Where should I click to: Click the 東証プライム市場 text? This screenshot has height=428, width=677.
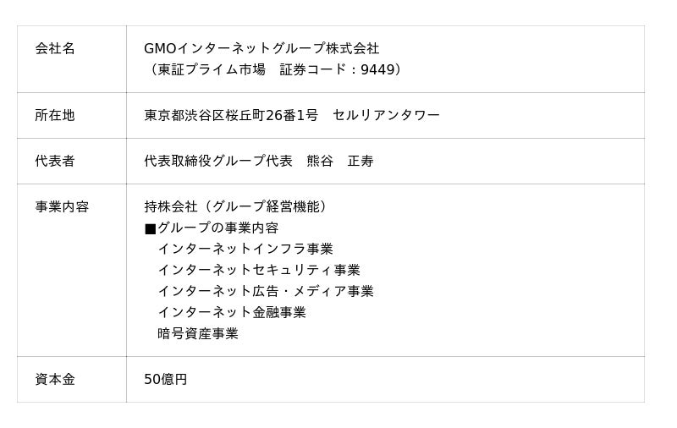(x=212, y=70)
